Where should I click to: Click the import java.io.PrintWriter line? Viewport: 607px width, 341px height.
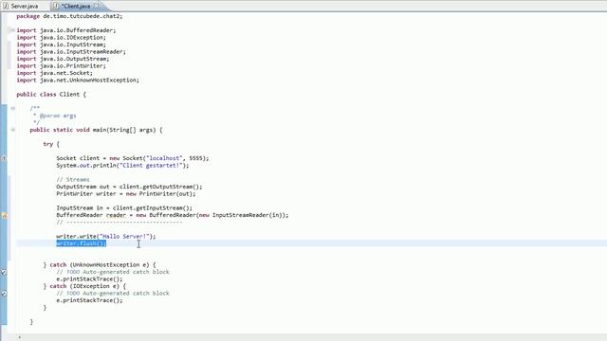click(61, 65)
